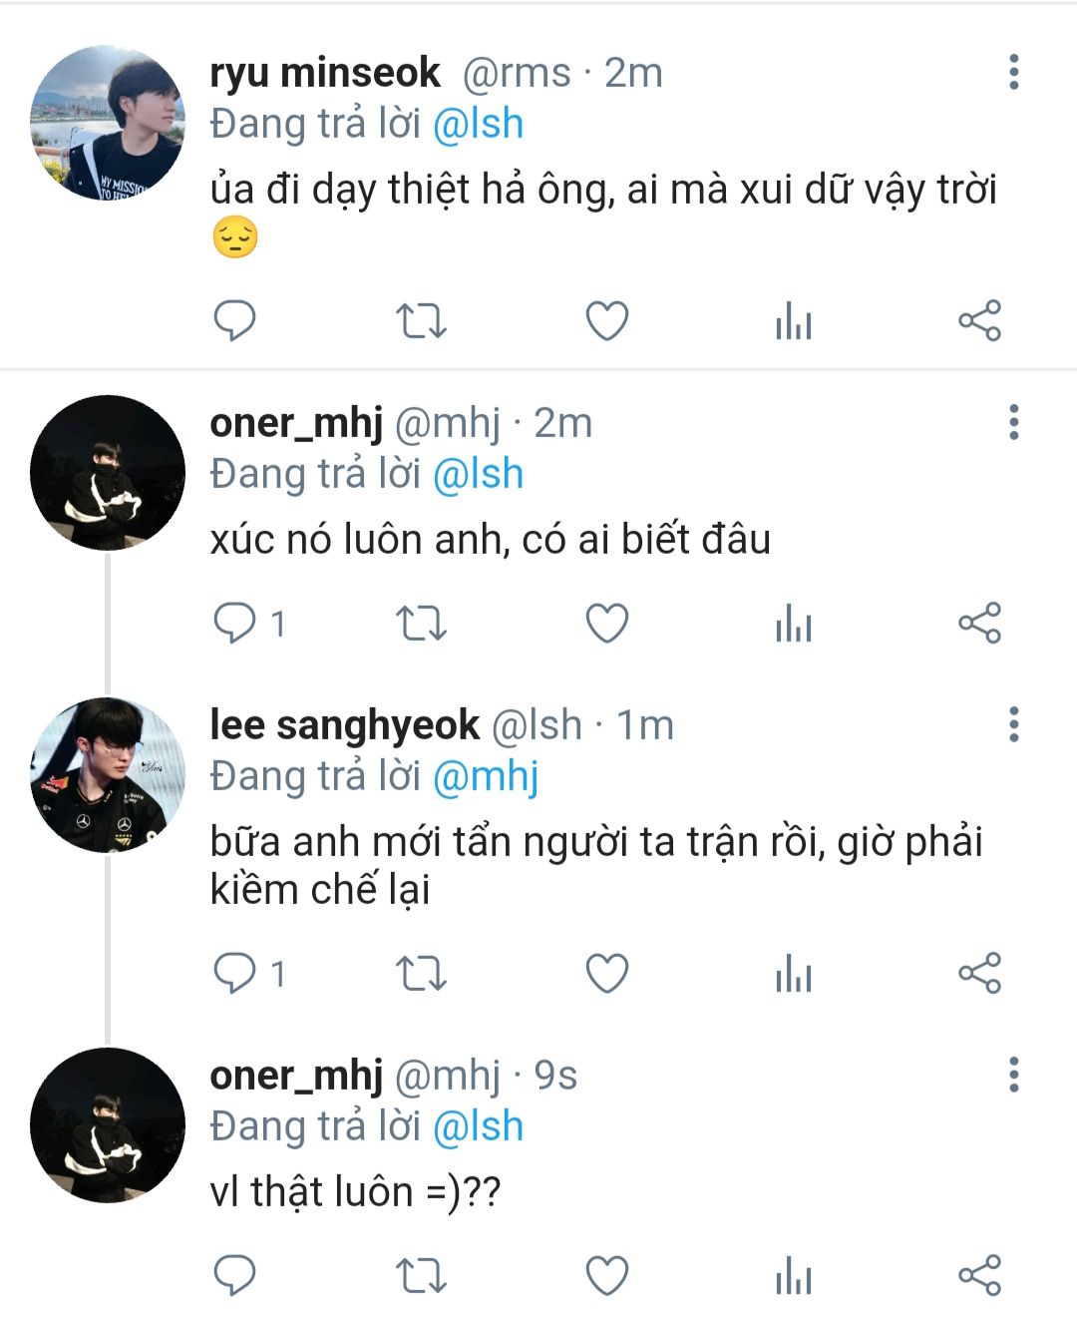Image resolution: width=1077 pixels, height=1322 pixels.
Task: Open ryu minseok's profile picture
Action: coord(108,123)
